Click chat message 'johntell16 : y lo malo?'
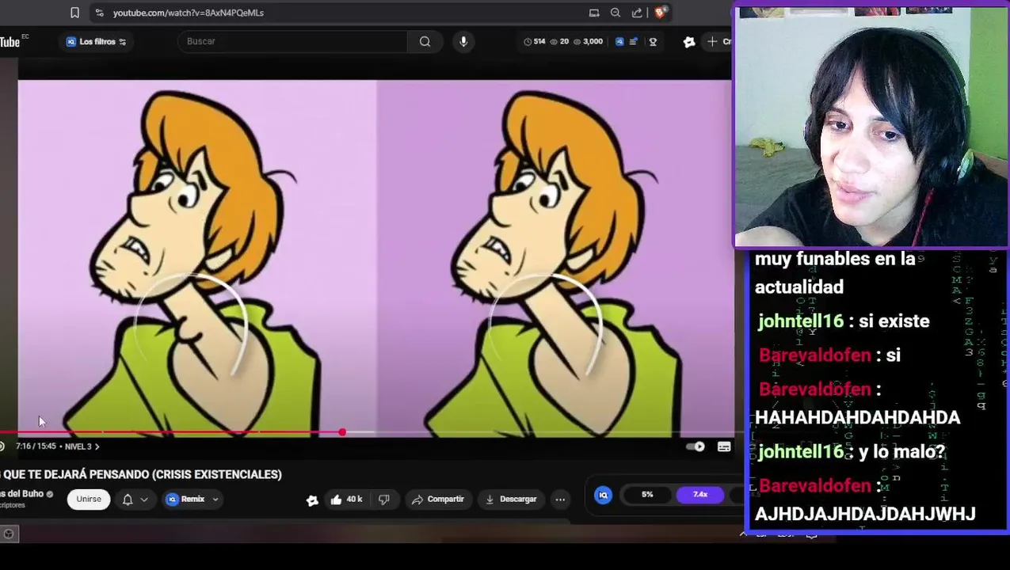The width and height of the screenshot is (1010, 570). coord(852,452)
